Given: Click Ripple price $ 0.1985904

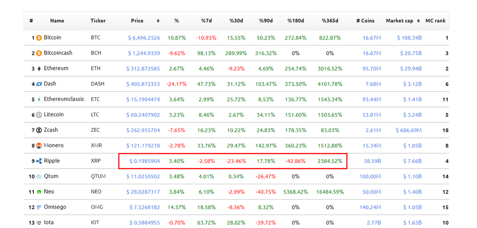Looking at the screenshot, I should [x=144, y=161].
